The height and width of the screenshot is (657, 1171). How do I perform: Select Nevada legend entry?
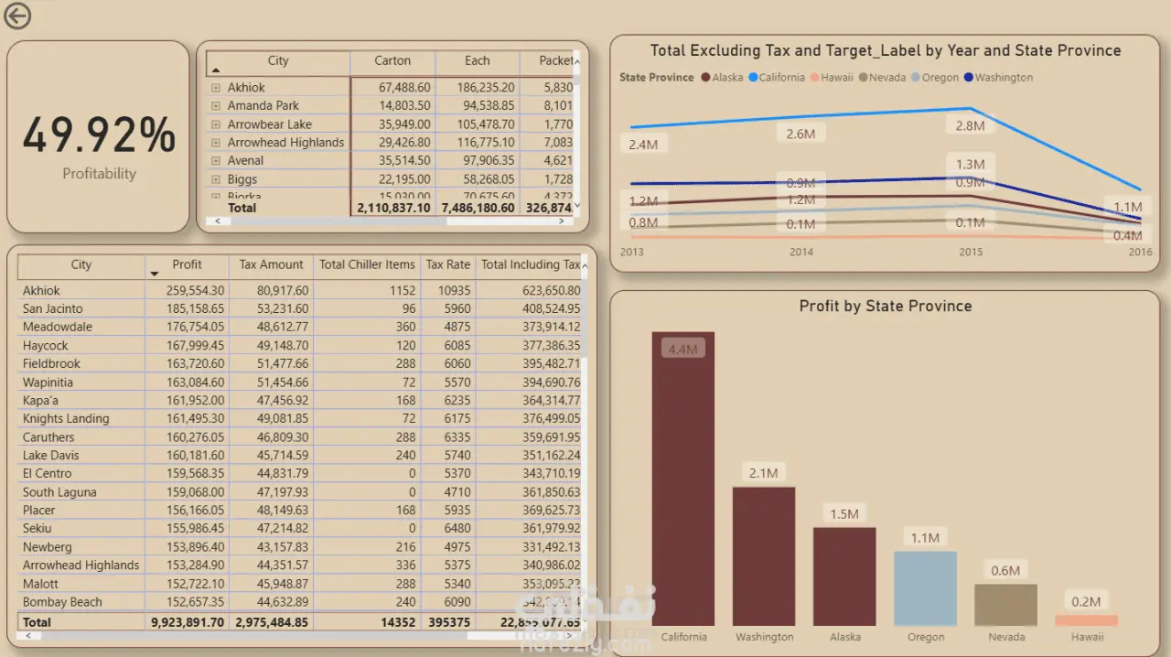click(x=882, y=78)
